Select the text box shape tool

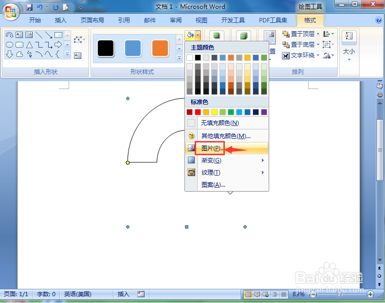pos(19,35)
